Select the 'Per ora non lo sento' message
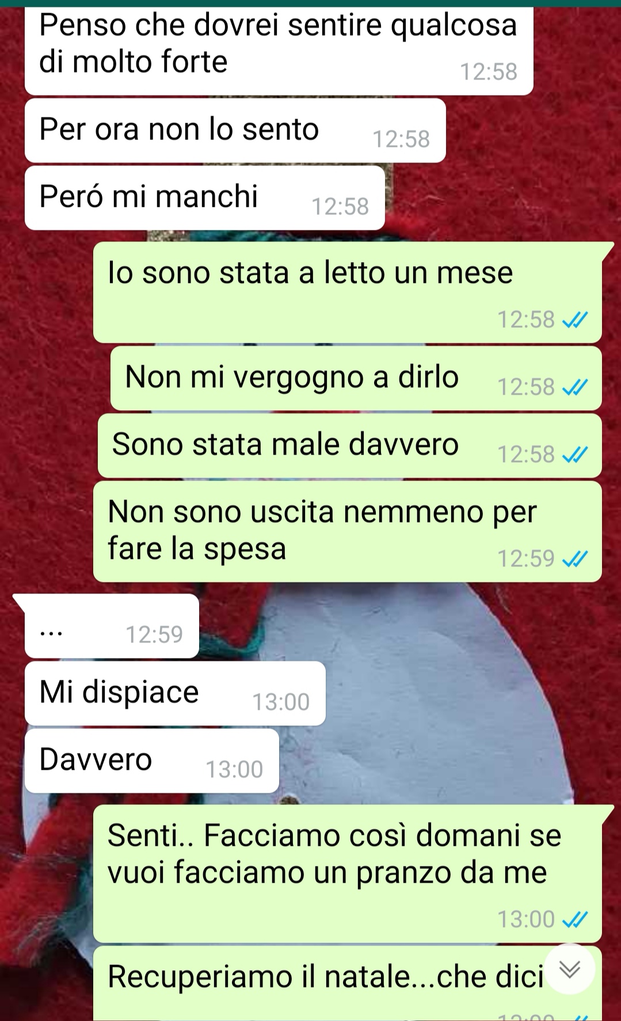The width and height of the screenshot is (621, 1021). pos(235,130)
